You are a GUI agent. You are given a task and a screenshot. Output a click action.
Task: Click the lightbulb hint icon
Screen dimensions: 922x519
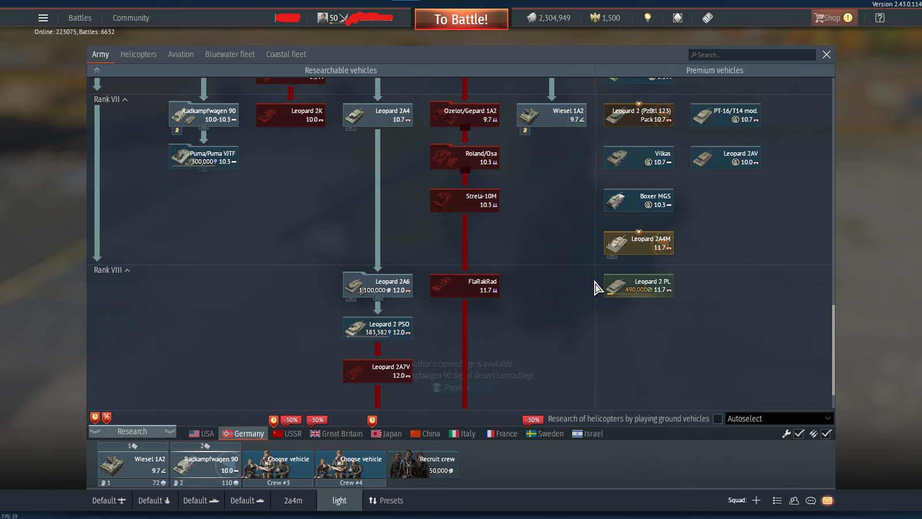(648, 18)
